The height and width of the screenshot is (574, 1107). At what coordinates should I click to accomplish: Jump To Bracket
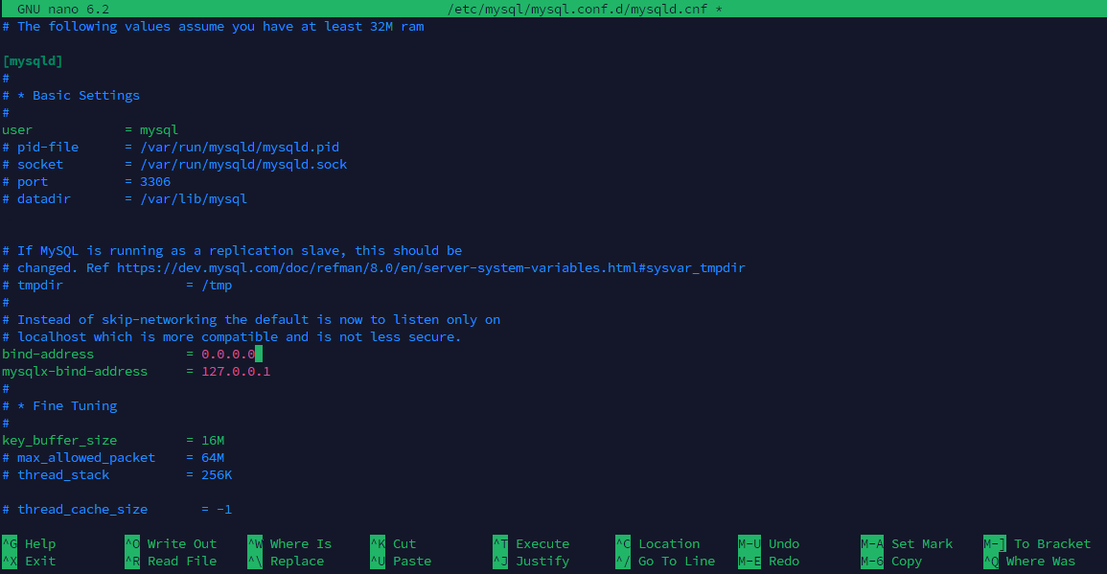click(x=1052, y=543)
